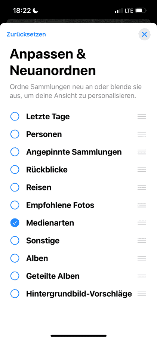Image resolution: width=157 pixels, height=340 pixels.
Task: Reset layout with Zurücksetzen
Action: pos(26,34)
